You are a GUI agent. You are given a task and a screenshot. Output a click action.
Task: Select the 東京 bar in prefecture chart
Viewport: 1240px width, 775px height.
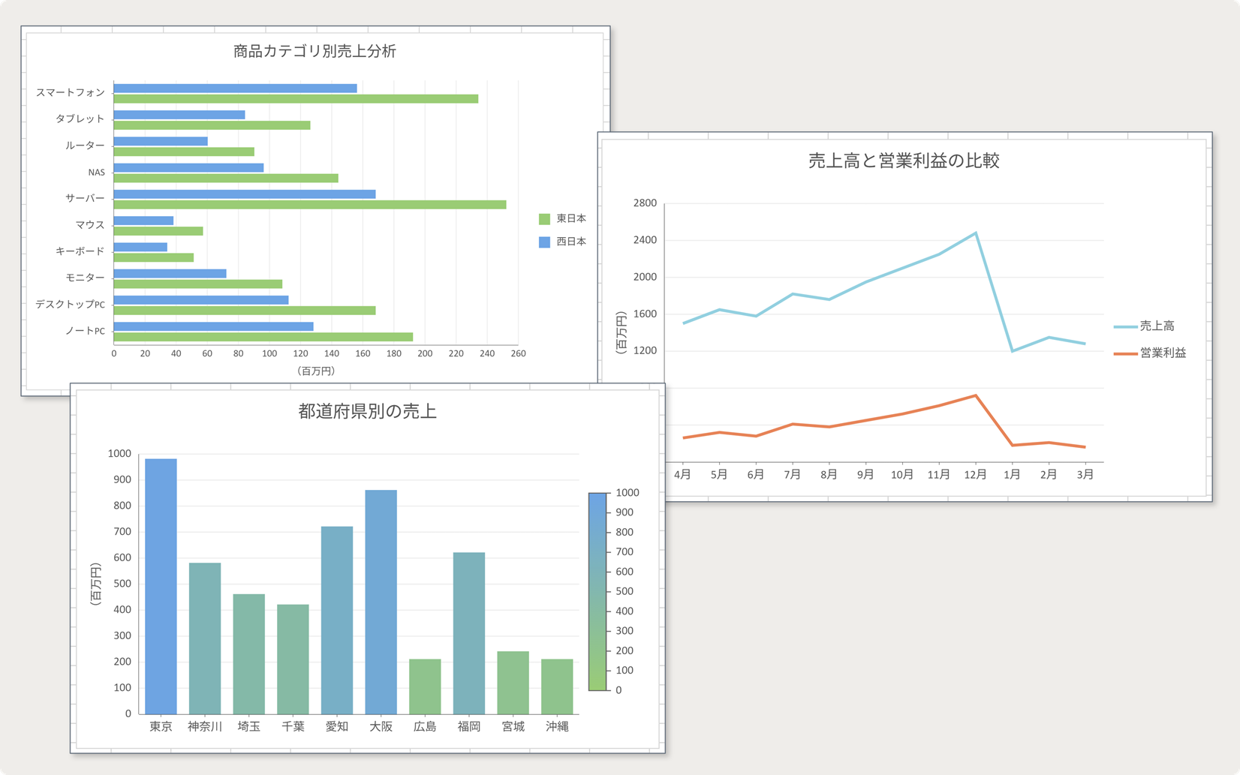pyautogui.click(x=161, y=587)
